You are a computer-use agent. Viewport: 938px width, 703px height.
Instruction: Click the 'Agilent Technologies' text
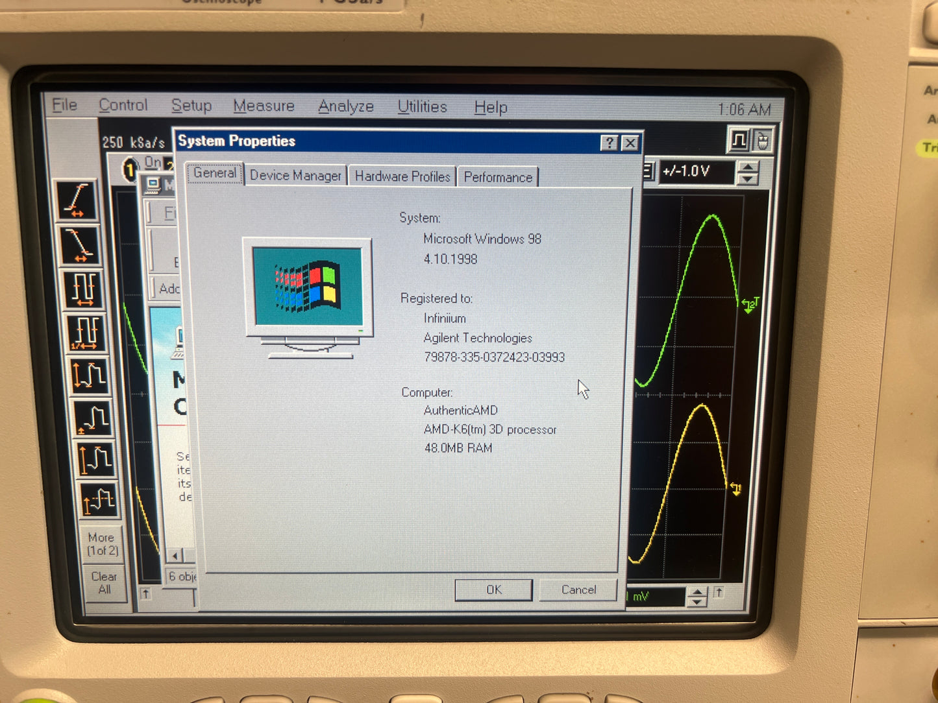(x=478, y=338)
